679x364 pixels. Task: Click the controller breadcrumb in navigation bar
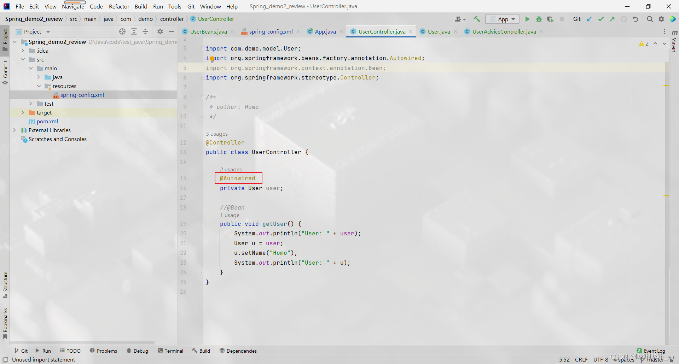coord(172,19)
